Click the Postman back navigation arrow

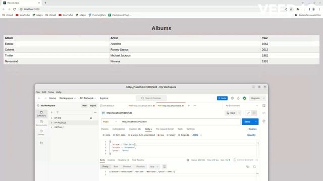point(39,98)
